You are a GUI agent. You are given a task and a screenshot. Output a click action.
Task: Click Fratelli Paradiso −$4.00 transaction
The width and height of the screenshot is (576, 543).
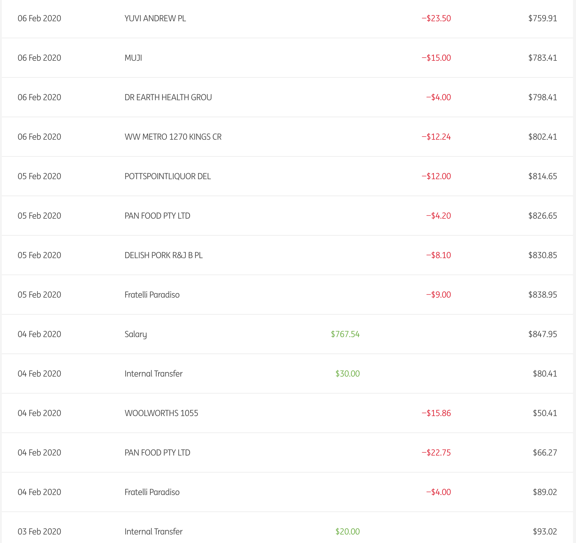tap(152, 492)
